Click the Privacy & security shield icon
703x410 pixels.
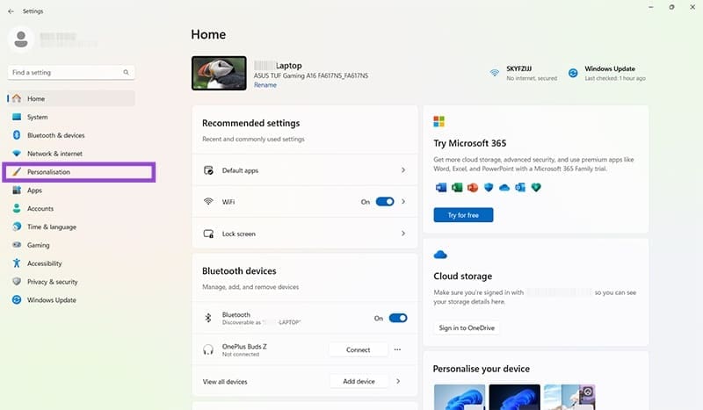tap(17, 282)
